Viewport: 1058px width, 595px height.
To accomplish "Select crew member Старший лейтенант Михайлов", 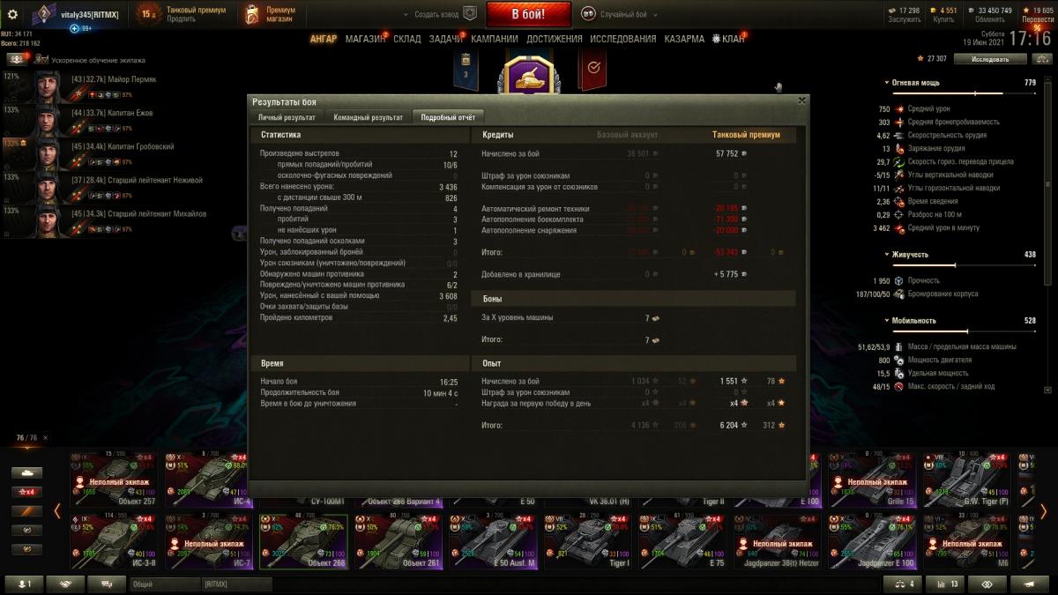I will (x=106, y=220).
